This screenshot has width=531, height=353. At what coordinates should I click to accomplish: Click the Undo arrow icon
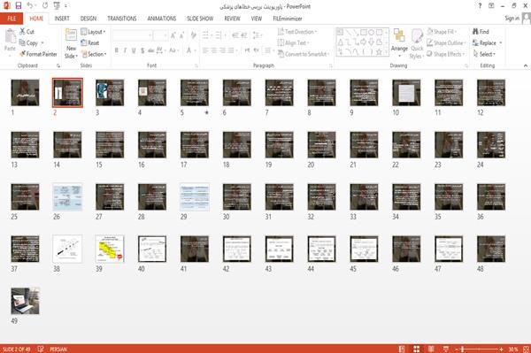[x=30, y=6]
